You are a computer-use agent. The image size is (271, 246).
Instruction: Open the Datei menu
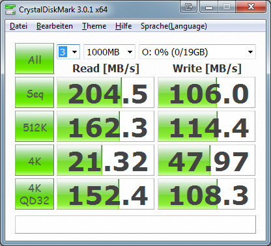click(18, 26)
